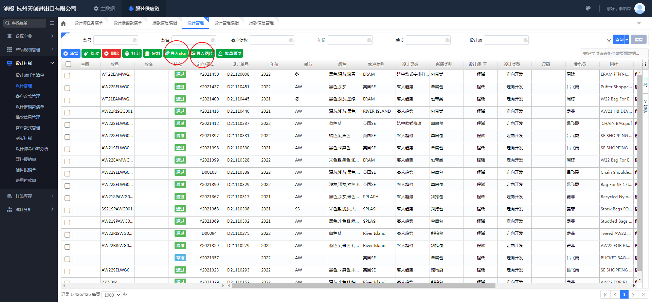
Task: Switch to 设计推销款清单 tab
Action: pos(128,23)
